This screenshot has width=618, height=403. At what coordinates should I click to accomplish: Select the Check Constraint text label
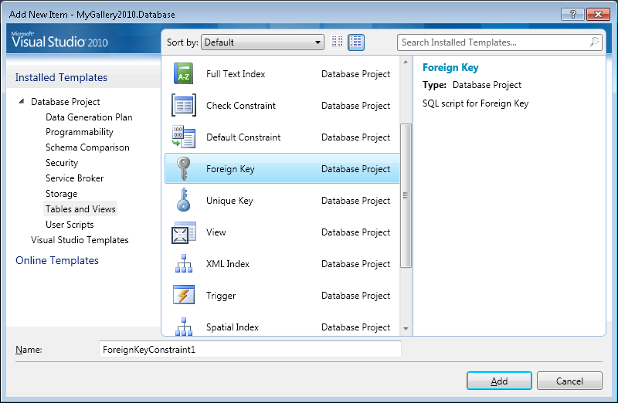(x=241, y=106)
